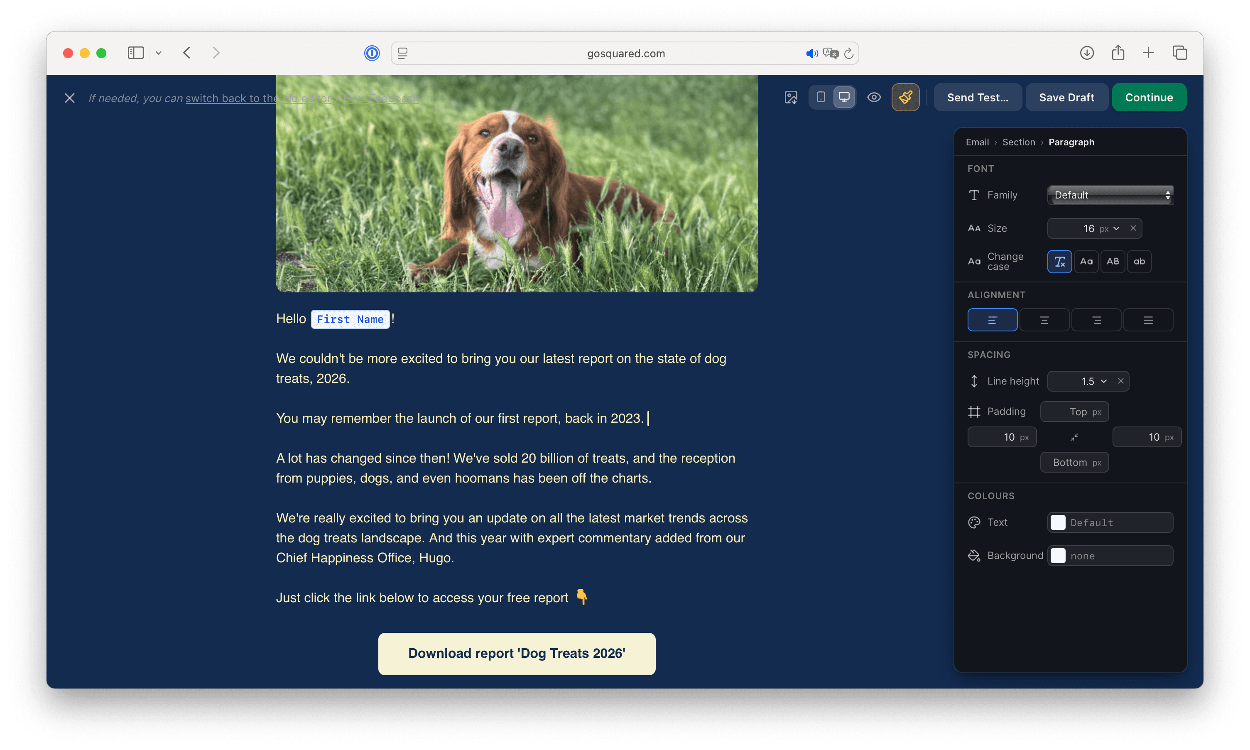Select justify alignment
This screenshot has width=1250, height=750.
tap(1148, 320)
